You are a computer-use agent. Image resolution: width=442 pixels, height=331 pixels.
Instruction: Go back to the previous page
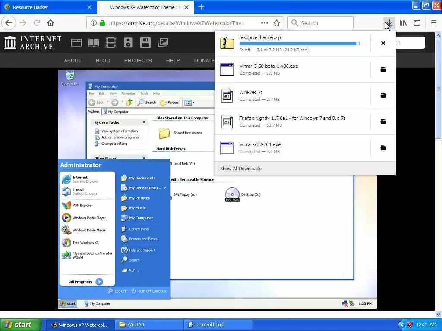pos(9,23)
